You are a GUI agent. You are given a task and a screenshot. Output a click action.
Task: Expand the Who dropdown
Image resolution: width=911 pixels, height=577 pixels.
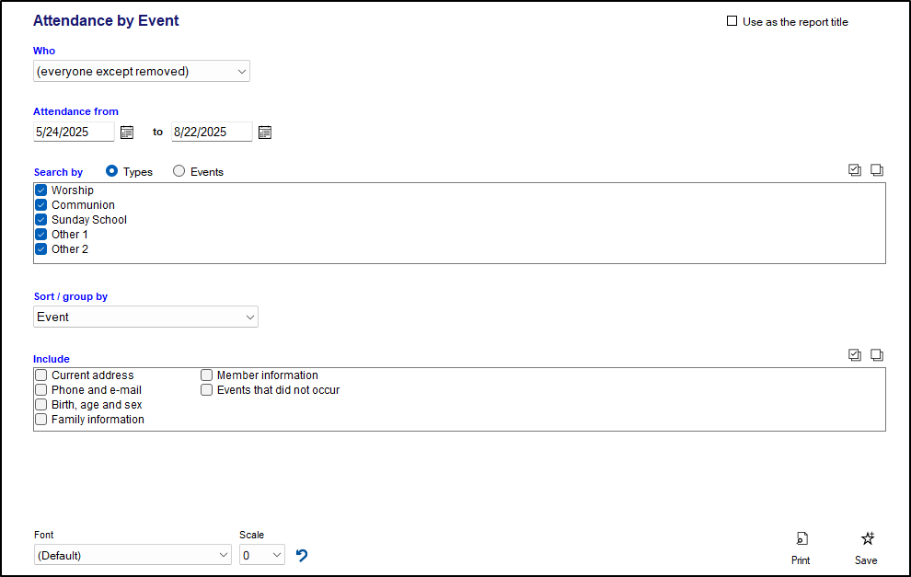click(142, 72)
